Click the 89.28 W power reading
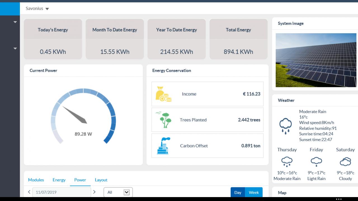358x201 pixels. pyautogui.click(x=83, y=134)
